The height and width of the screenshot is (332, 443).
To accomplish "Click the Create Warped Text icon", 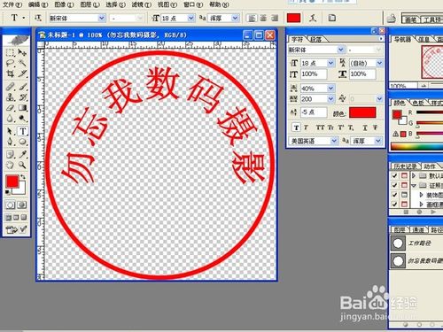I will (x=313, y=18).
